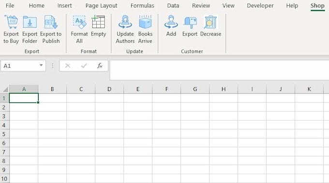Screen dimensions: 329x183
Task: Click the Export Folder icon
Action: pos(30,22)
